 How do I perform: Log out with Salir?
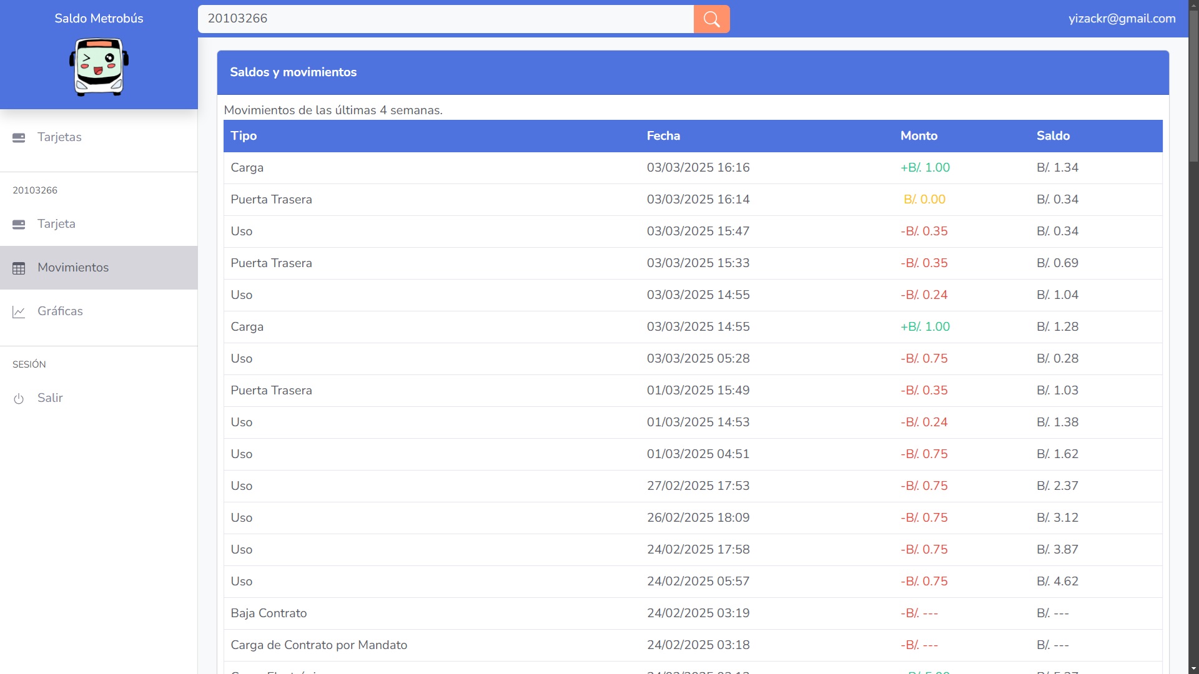coord(99,398)
